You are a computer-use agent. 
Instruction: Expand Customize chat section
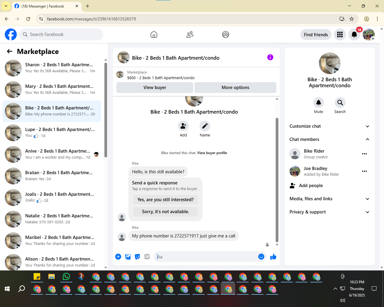329,126
